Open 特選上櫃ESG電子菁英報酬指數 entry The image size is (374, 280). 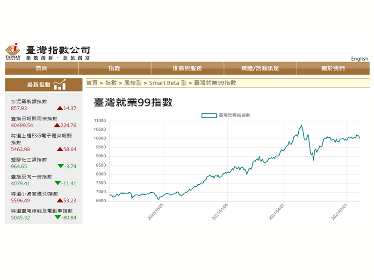[41, 139]
